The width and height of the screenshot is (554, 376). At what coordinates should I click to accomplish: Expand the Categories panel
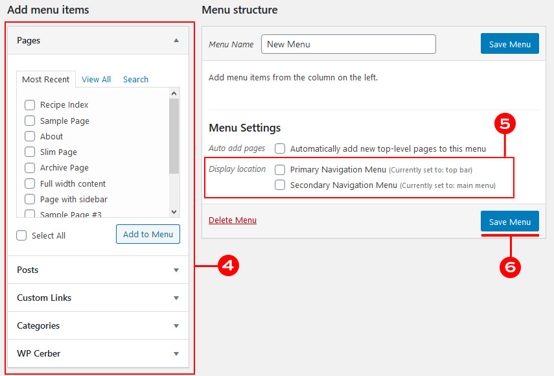pyautogui.click(x=176, y=325)
